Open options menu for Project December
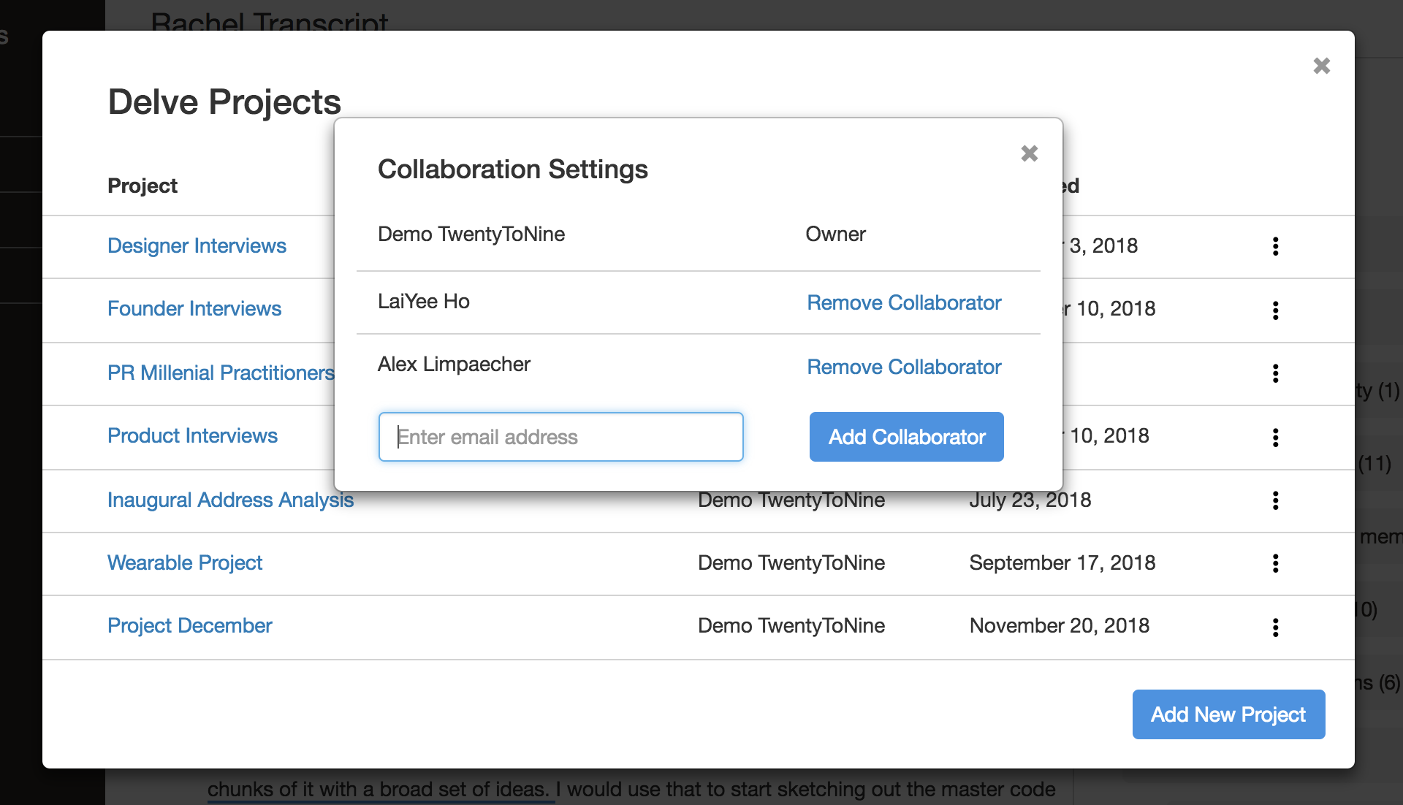 click(1276, 627)
